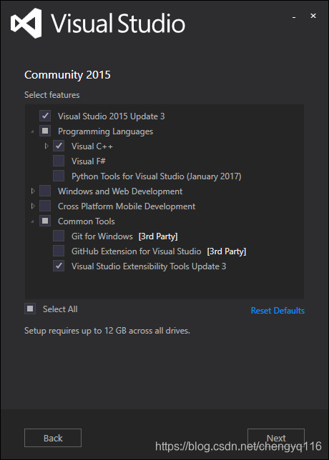Click the Windows and Web Development label
329x460 pixels.
click(x=120, y=191)
